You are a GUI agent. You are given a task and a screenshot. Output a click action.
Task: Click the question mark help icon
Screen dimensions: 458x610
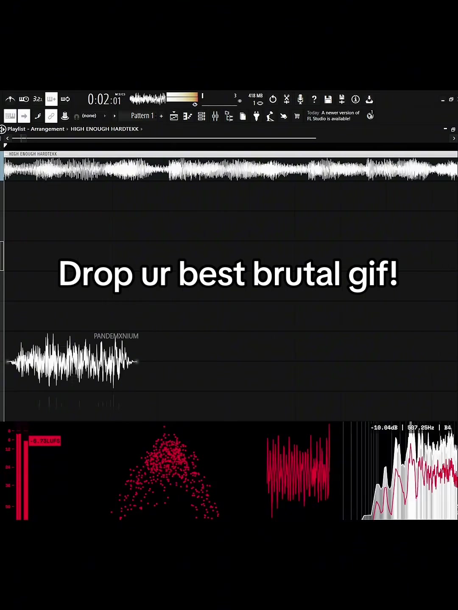pos(314,99)
